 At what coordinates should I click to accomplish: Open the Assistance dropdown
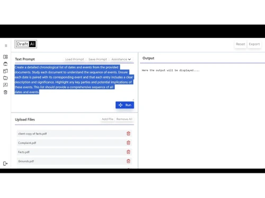click(x=121, y=59)
